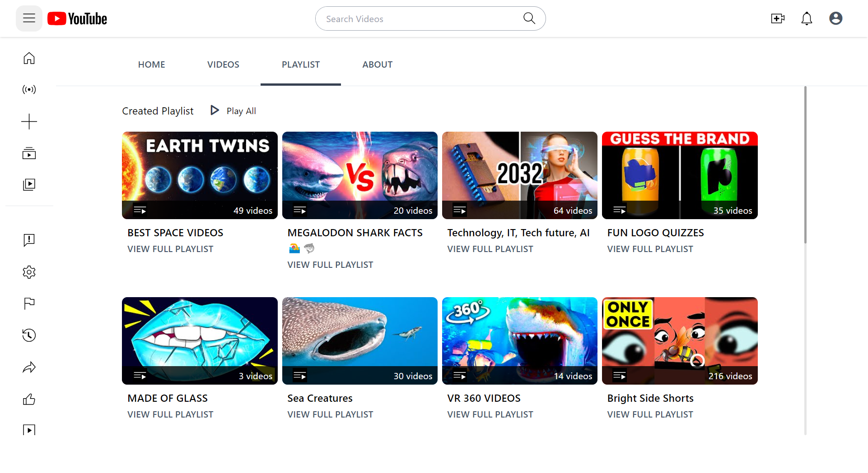Screen dimensions: 868x473
Task: Click the MADE OF GLASS title
Action: [x=168, y=398]
